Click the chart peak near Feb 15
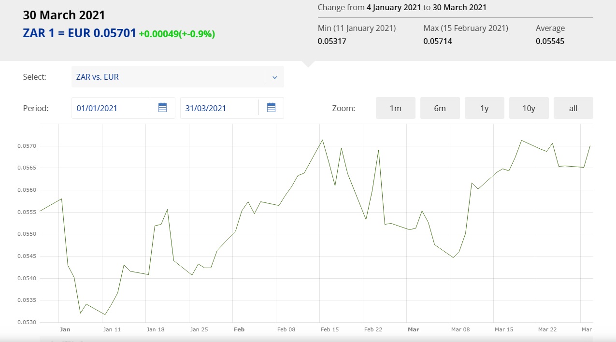Viewport: 616px width, 342px height. [x=322, y=140]
